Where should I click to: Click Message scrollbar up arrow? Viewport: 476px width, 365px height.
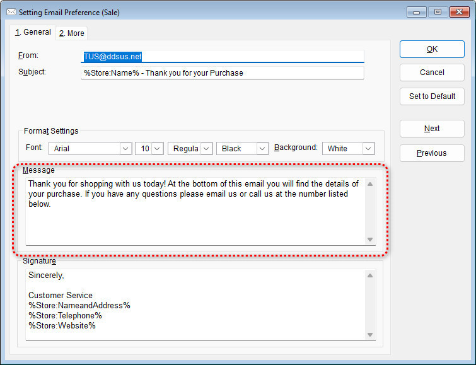(x=369, y=184)
